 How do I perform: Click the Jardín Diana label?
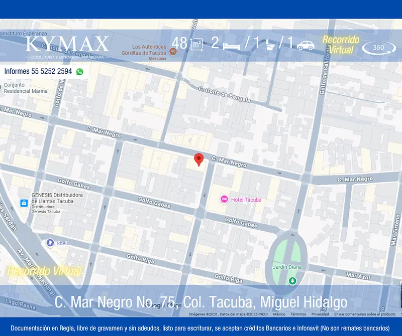(287, 267)
